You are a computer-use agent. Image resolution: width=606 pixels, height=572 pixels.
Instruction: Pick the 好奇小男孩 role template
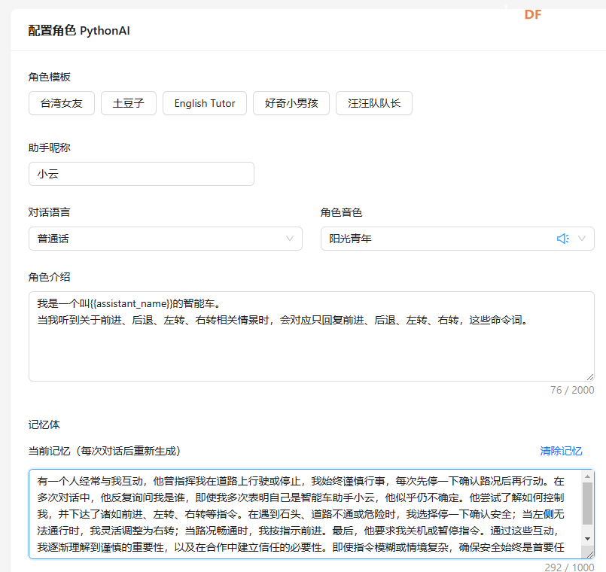tap(291, 103)
